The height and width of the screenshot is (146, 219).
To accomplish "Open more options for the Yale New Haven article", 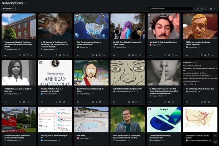I will (31, 55).
